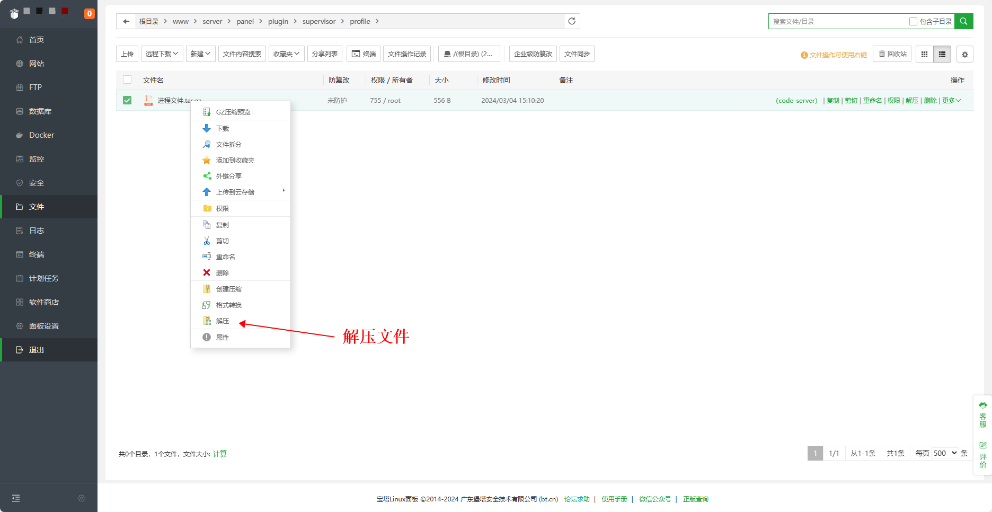This screenshot has width=992, height=512.
Task: Open the Recycle Bin (回收站)
Action: (892, 54)
